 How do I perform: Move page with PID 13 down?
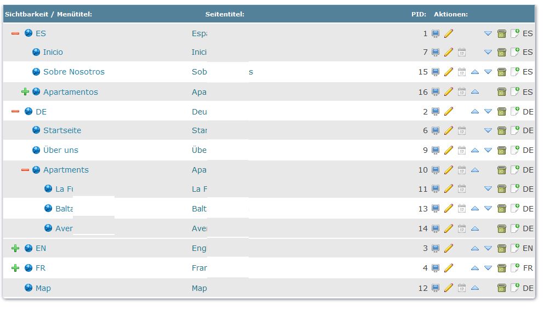[x=488, y=209]
